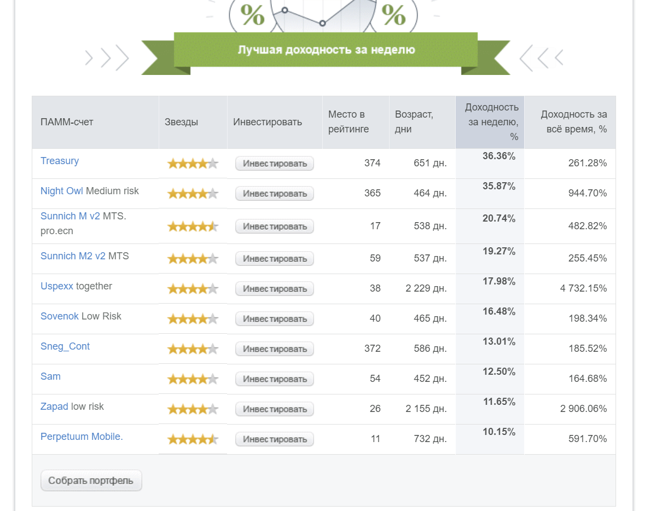This screenshot has width=650, height=511.
Task: Open the Night Owl account link
Action: coord(61,191)
